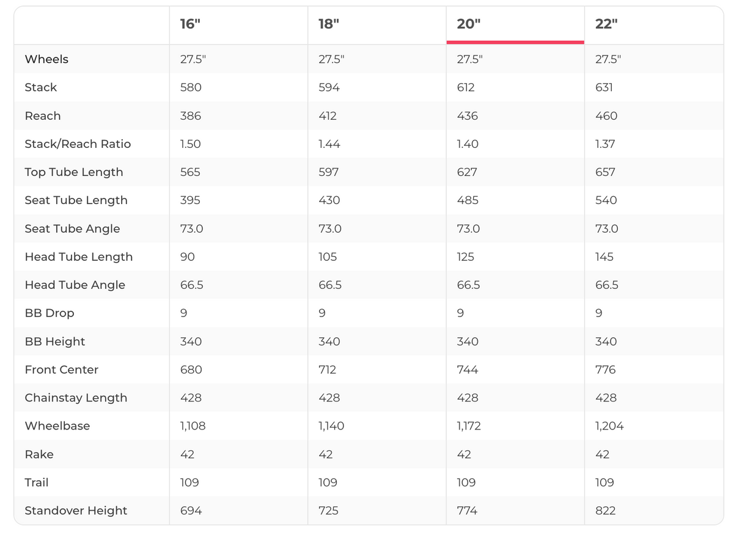
Task: Select the 16" size column header
Action: click(x=190, y=24)
